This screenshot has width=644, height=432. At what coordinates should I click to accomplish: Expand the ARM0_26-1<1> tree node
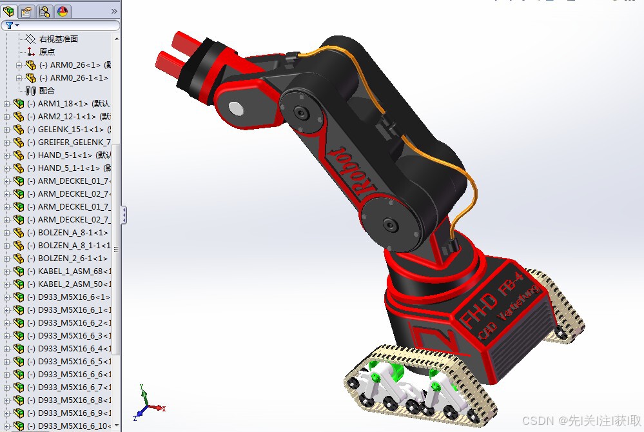[x=19, y=78]
